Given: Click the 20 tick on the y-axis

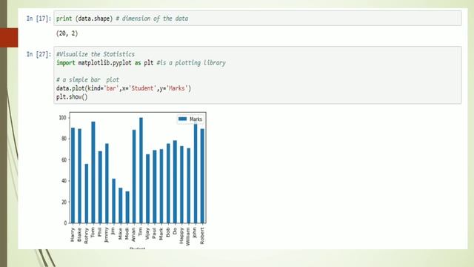Looking at the screenshot, I should point(64,202).
